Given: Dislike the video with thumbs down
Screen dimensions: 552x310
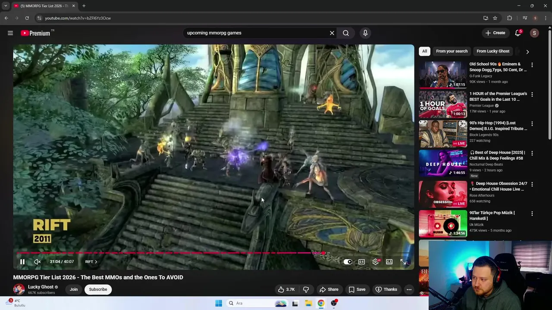Looking at the screenshot, I should [306, 289].
